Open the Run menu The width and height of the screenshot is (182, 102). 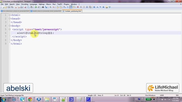(54, 4)
